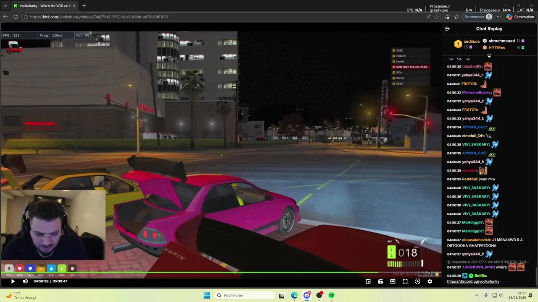The height and width of the screenshot is (302, 538).
Task: Click BotRix username in chat
Action: click(480, 276)
